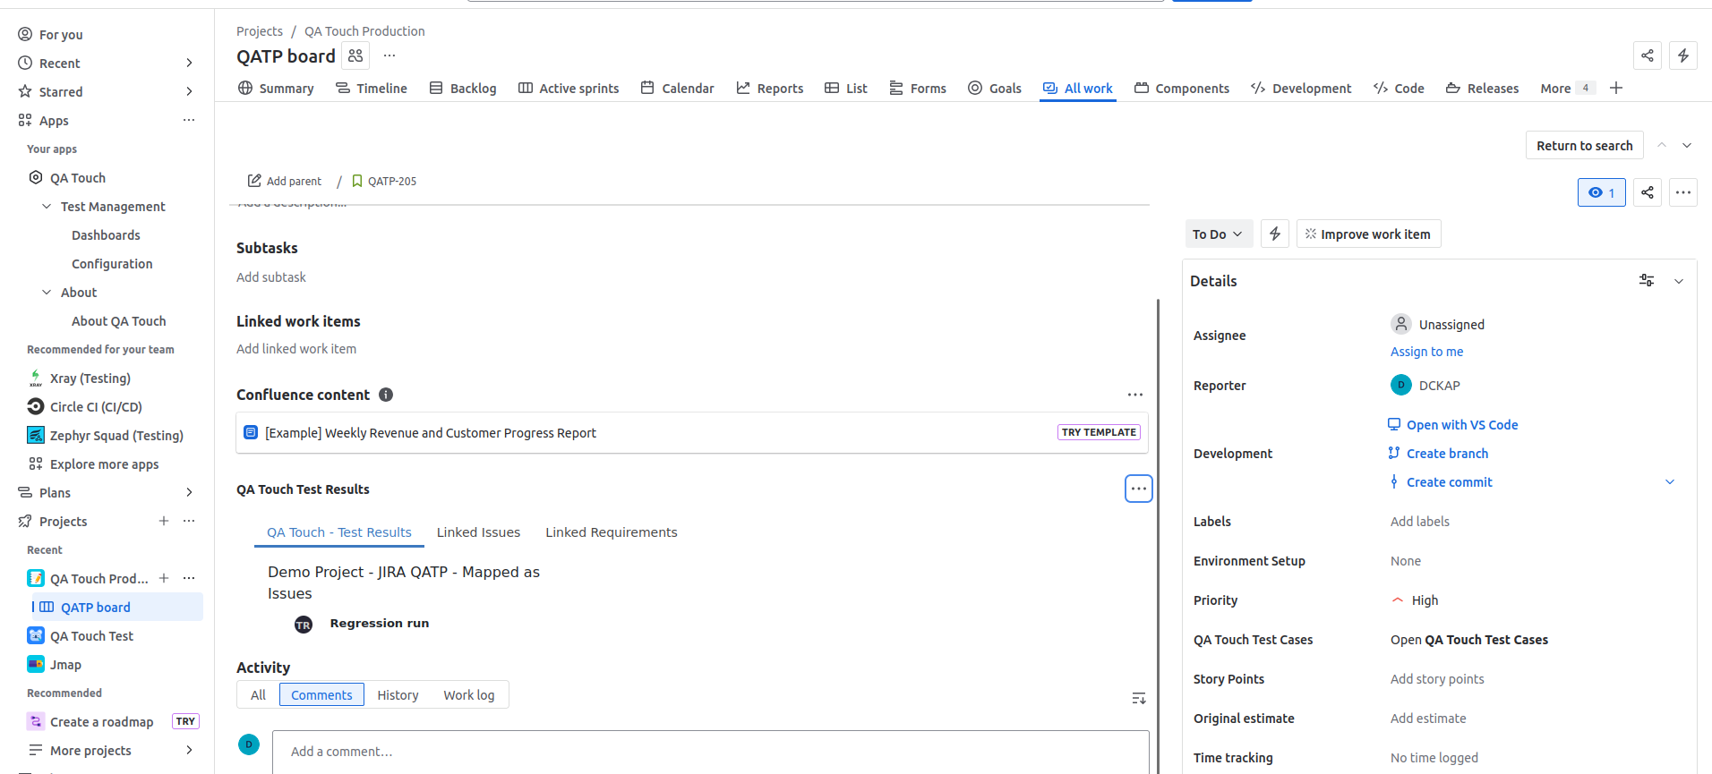Click the share icon beside the automation bolt
The height and width of the screenshot is (774, 1712).
(x=1648, y=55)
